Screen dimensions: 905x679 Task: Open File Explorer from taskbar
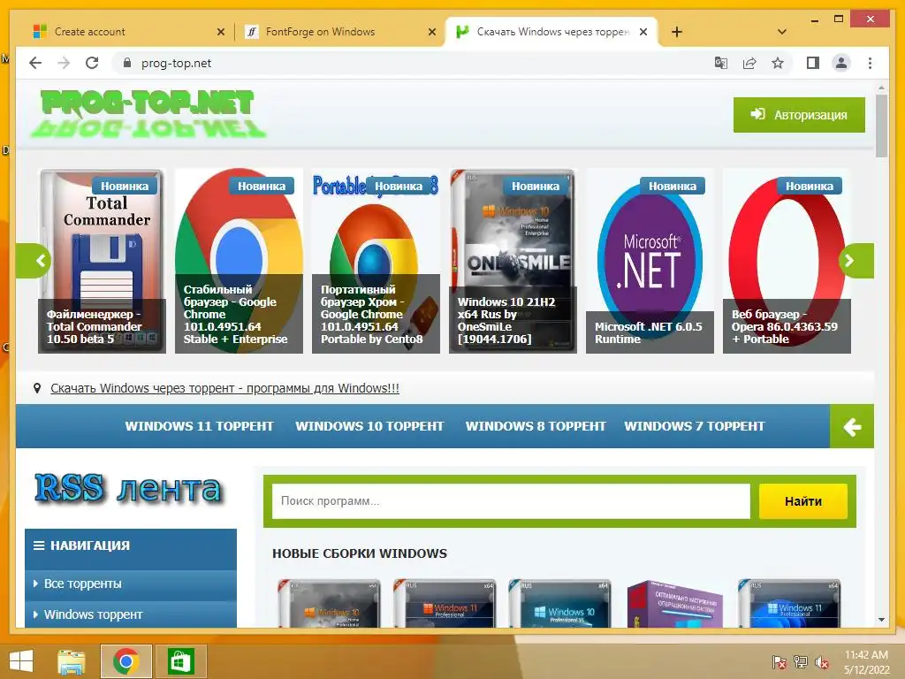72,661
